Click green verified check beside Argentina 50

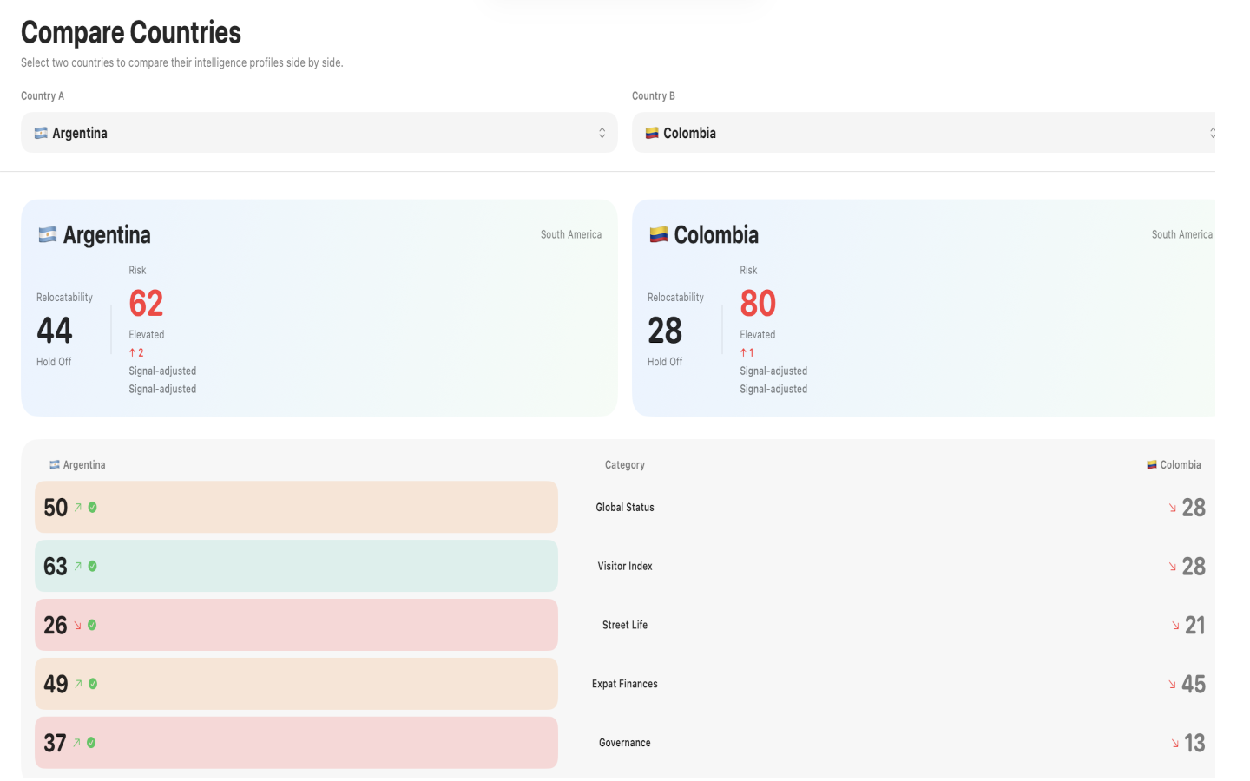coord(92,508)
